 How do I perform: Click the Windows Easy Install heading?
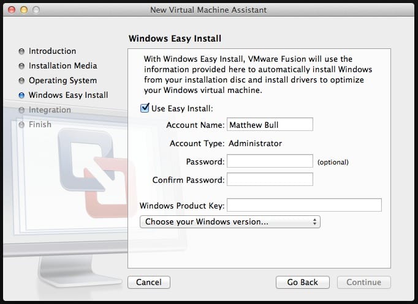[x=175, y=39]
